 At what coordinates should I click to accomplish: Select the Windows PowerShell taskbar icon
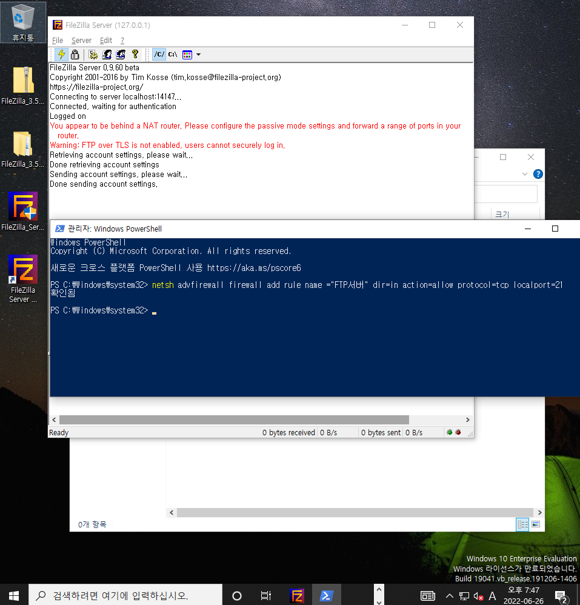click(x=327, y=595)
